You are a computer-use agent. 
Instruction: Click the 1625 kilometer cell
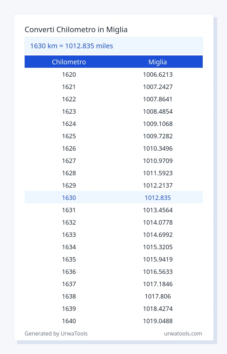pyautogui.click(x=69, y=136)
